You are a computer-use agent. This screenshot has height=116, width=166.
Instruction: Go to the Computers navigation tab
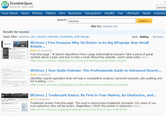pos(93,13)
